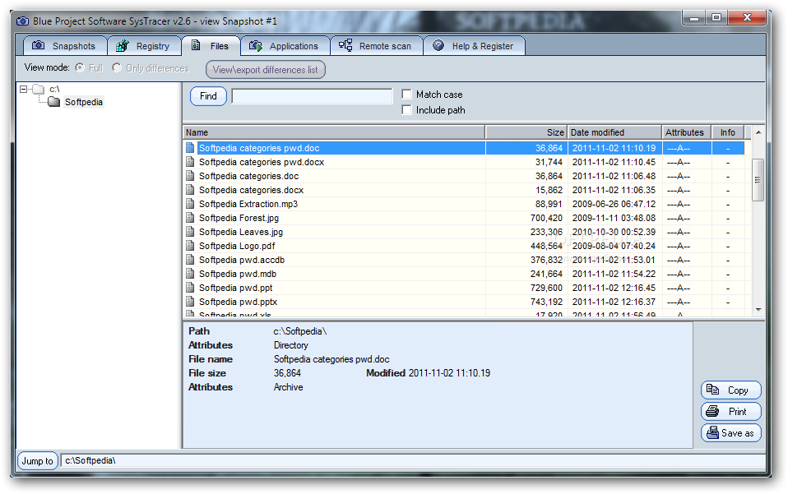Select the row Softpedia pwd.accdb
Viewport: 788px width, 494px height.
pos(463,260)
